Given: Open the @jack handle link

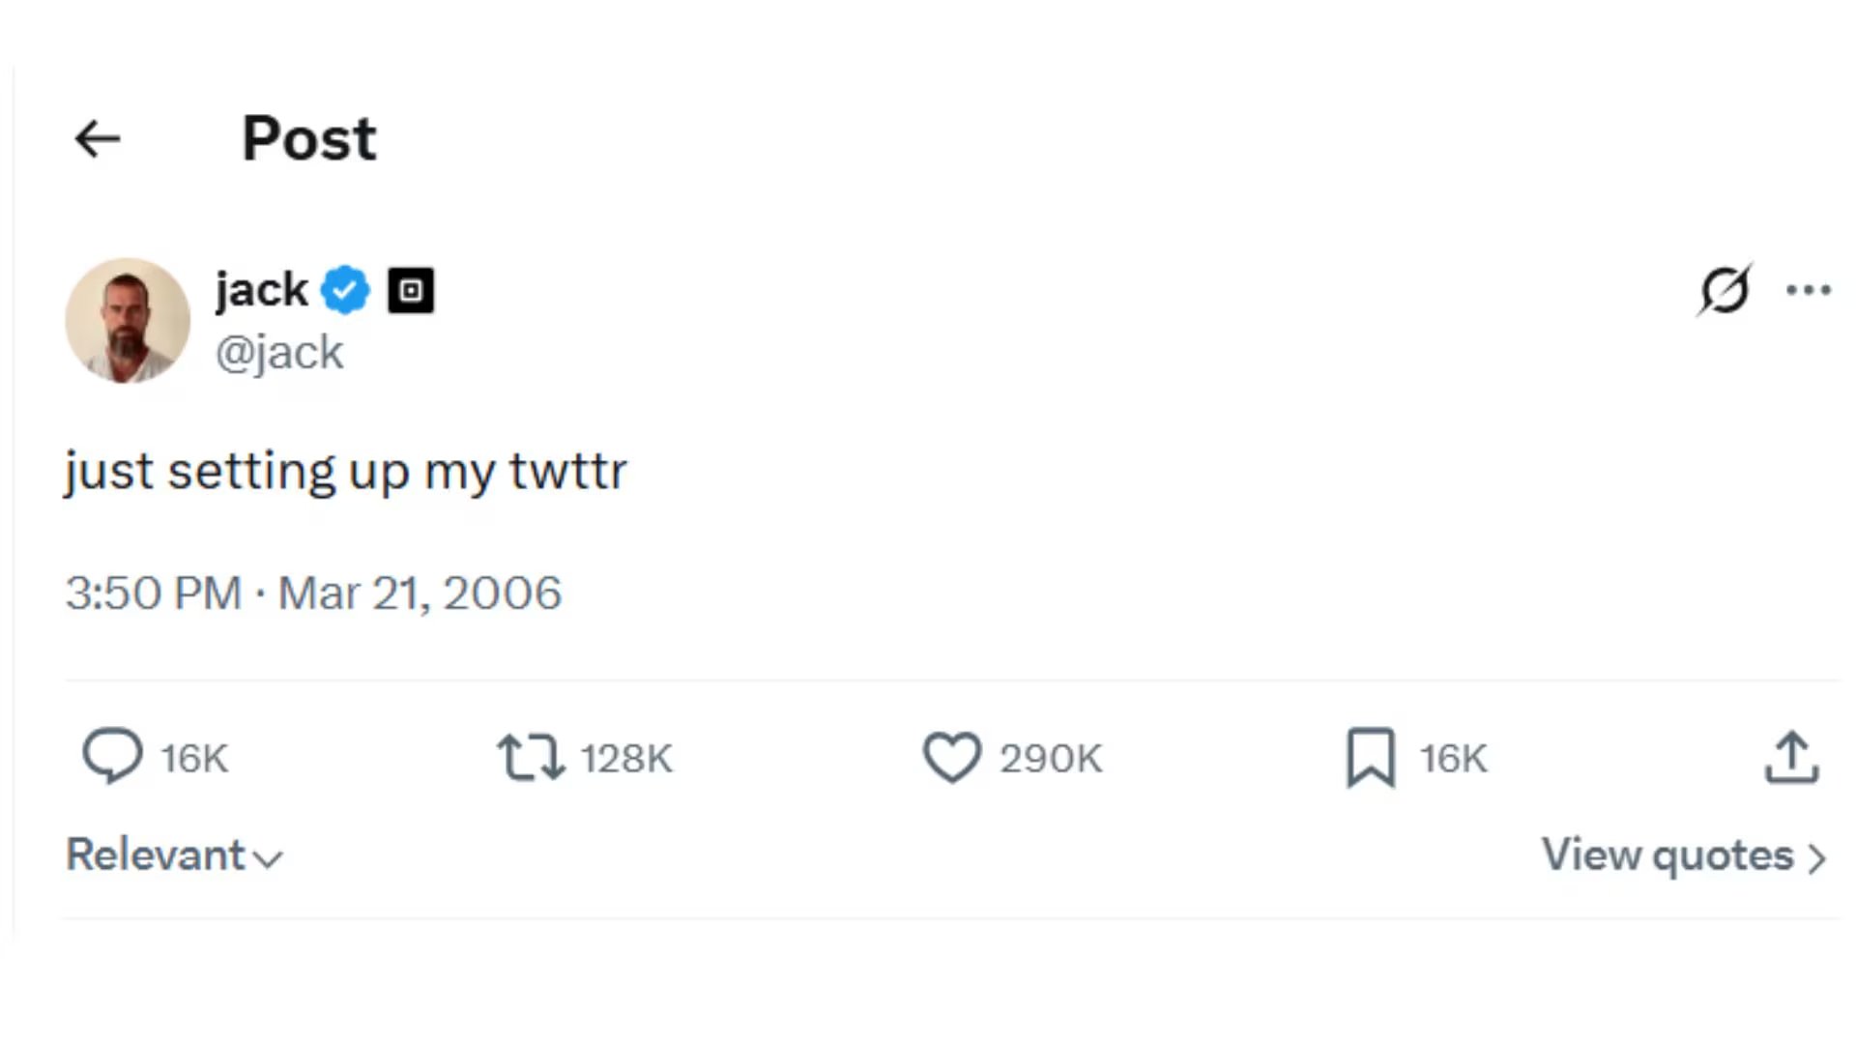Looking at the screenshot, I should 279,353.
